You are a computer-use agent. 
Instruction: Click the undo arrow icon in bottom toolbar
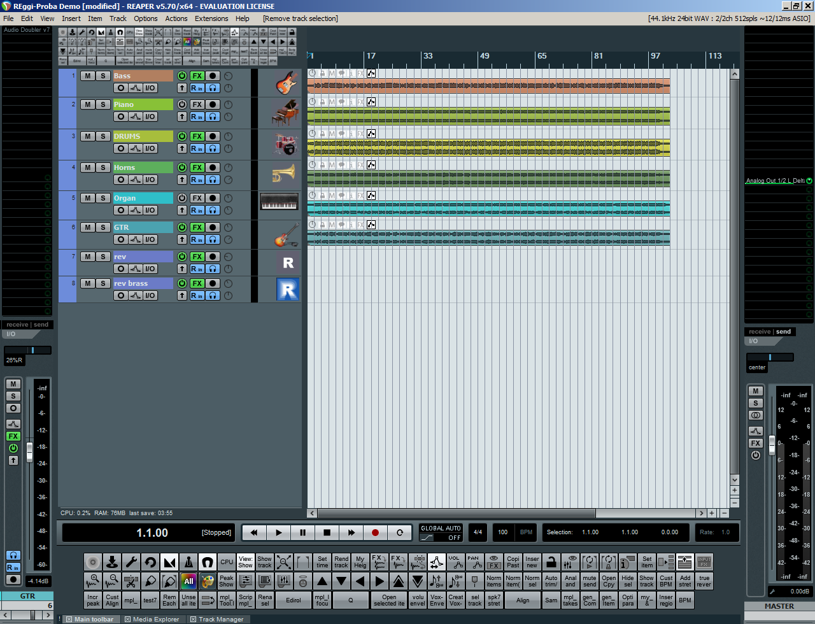[150, 562]
